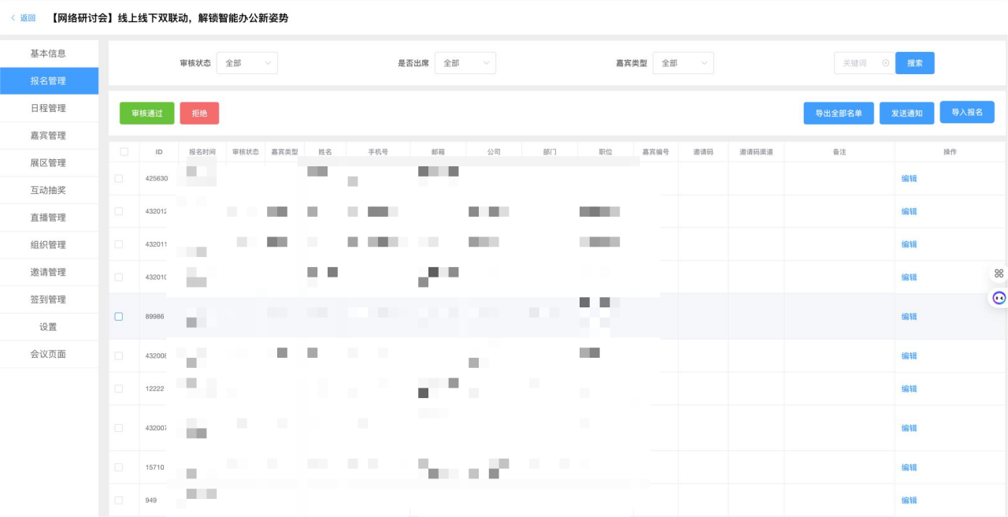
Task: Click the 导出全部名单 button
Action: 838,113
